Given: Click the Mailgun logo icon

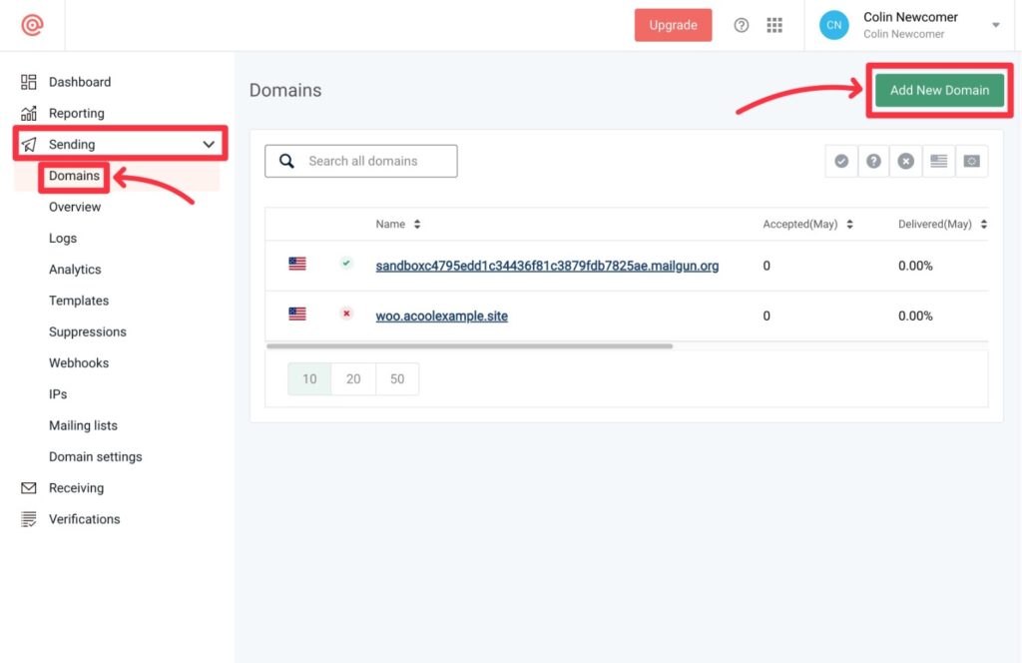Looking at the screenshot, I should click(x=32, y=25).
